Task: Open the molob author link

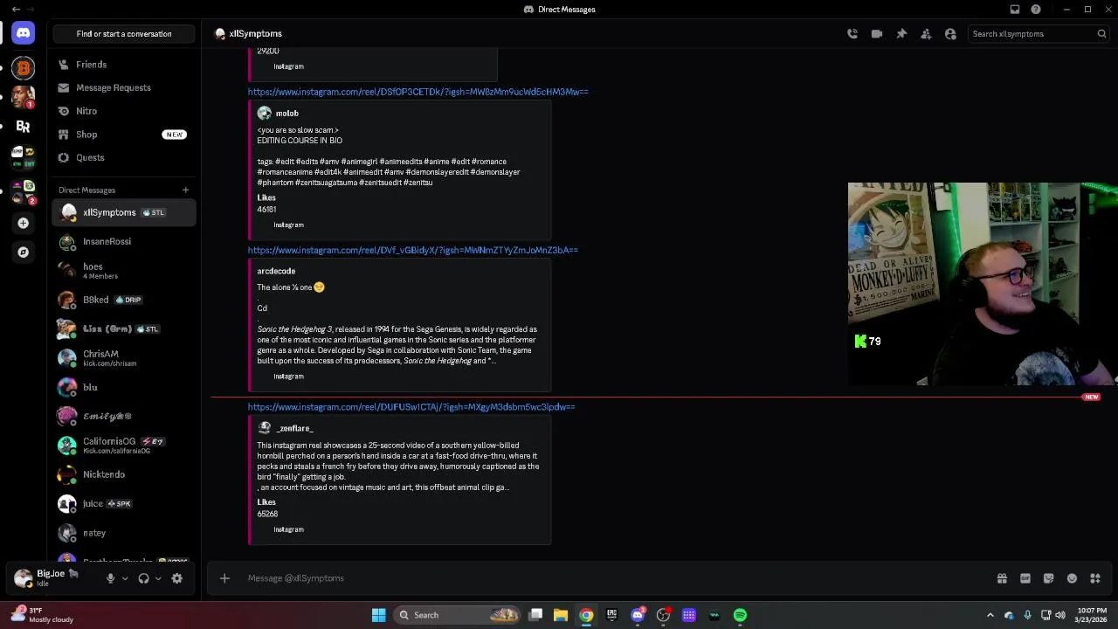Action: [x=286, y=113]
